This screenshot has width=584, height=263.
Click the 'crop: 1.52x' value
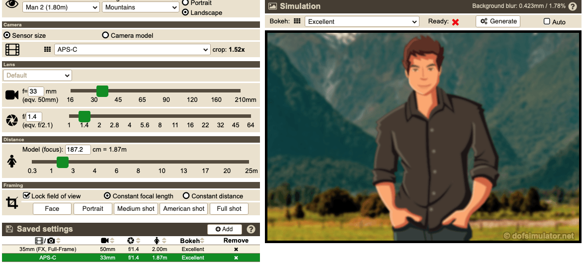(x=229, y=50)
